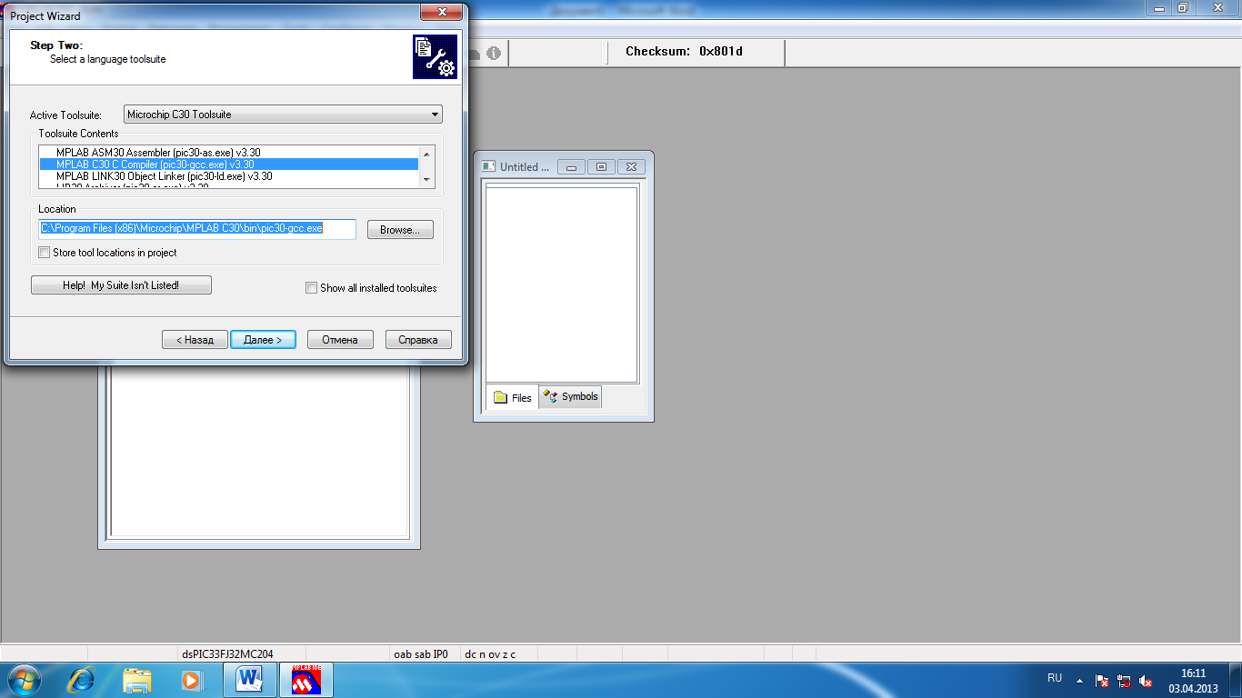Switch to the Files tab

pyautogui.click(x=513, y=398)
